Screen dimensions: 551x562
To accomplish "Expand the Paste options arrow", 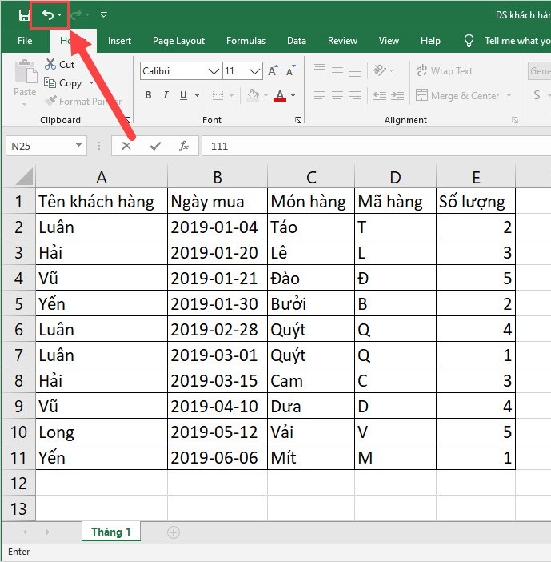I will 24,105.
